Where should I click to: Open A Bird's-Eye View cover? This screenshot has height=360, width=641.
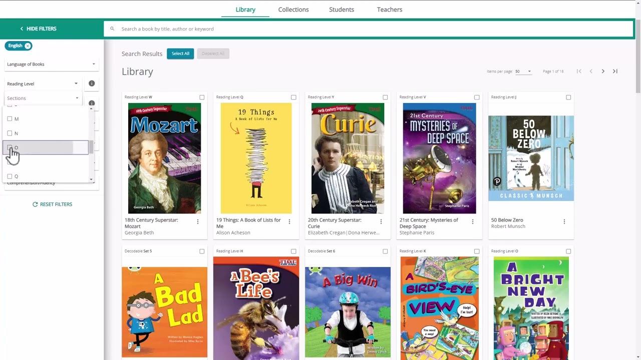click(439, 308)
